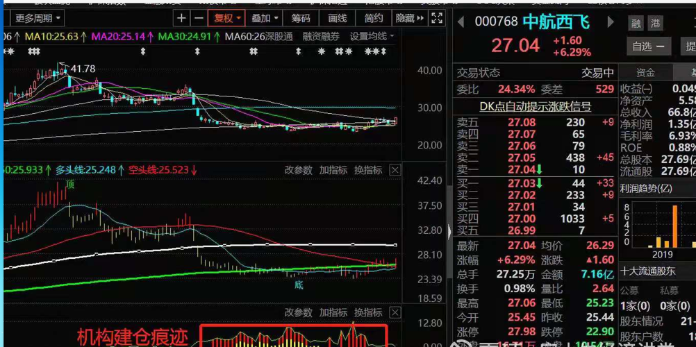Select 买一 price 27.03
Screen dimensions: 696x347
click(x=522, y=183)
